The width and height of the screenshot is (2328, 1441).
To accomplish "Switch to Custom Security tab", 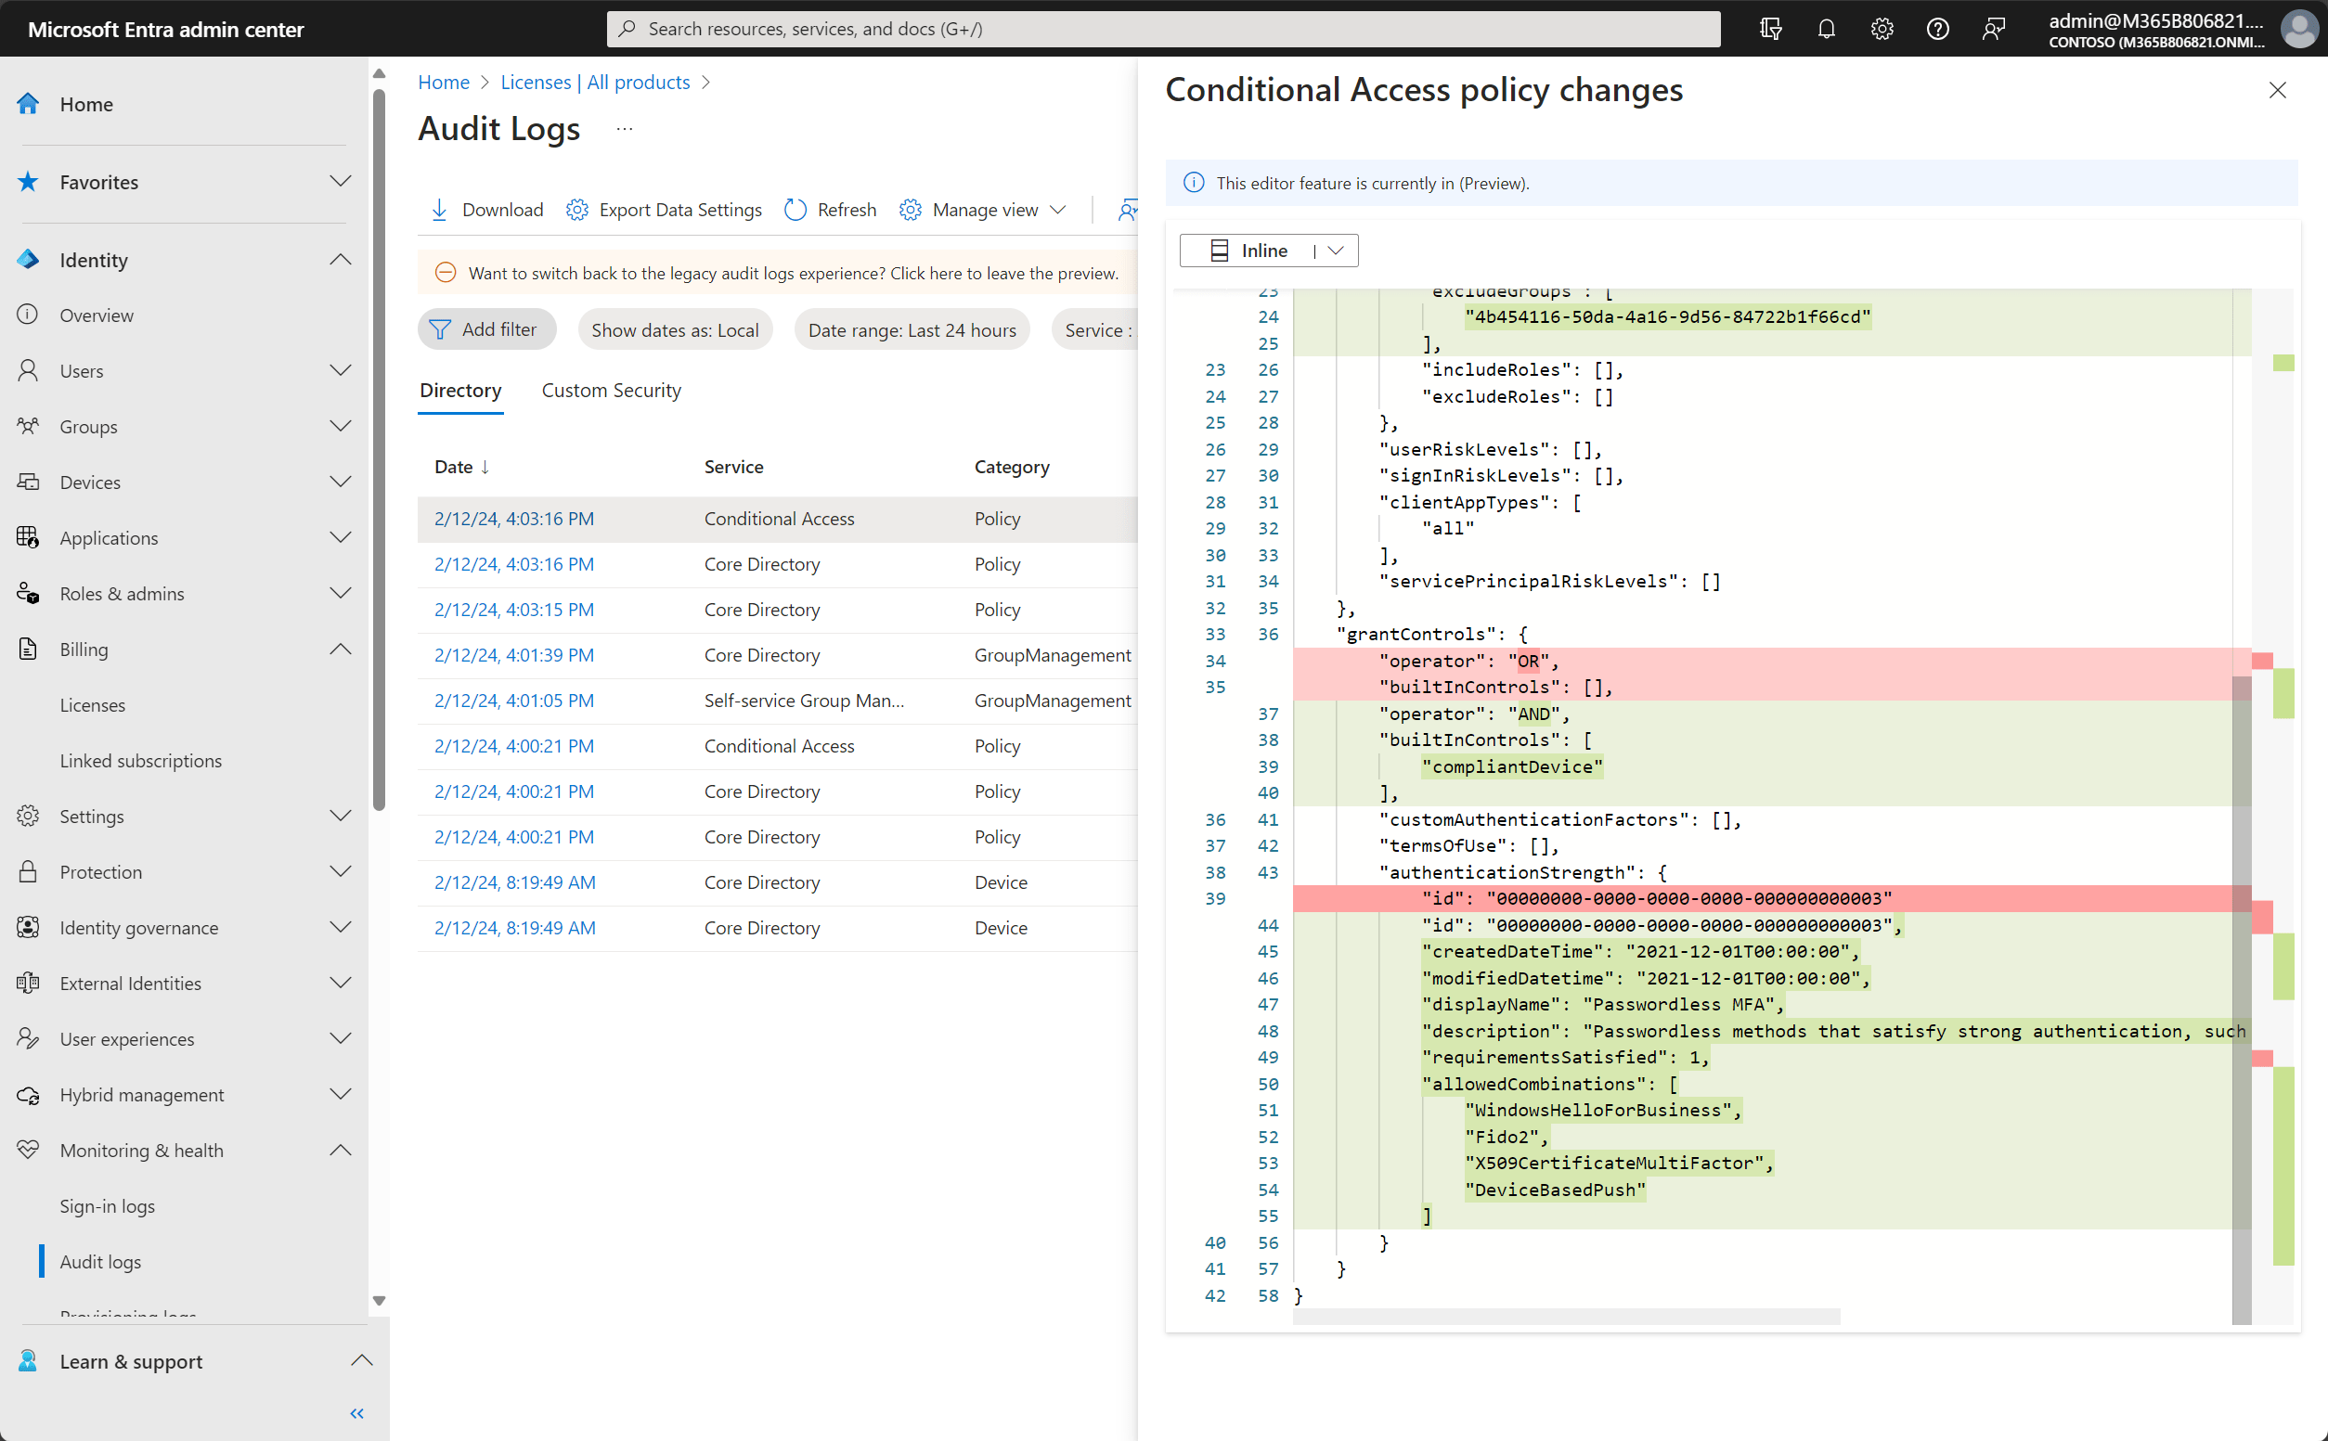I will (x=611, y=391).
